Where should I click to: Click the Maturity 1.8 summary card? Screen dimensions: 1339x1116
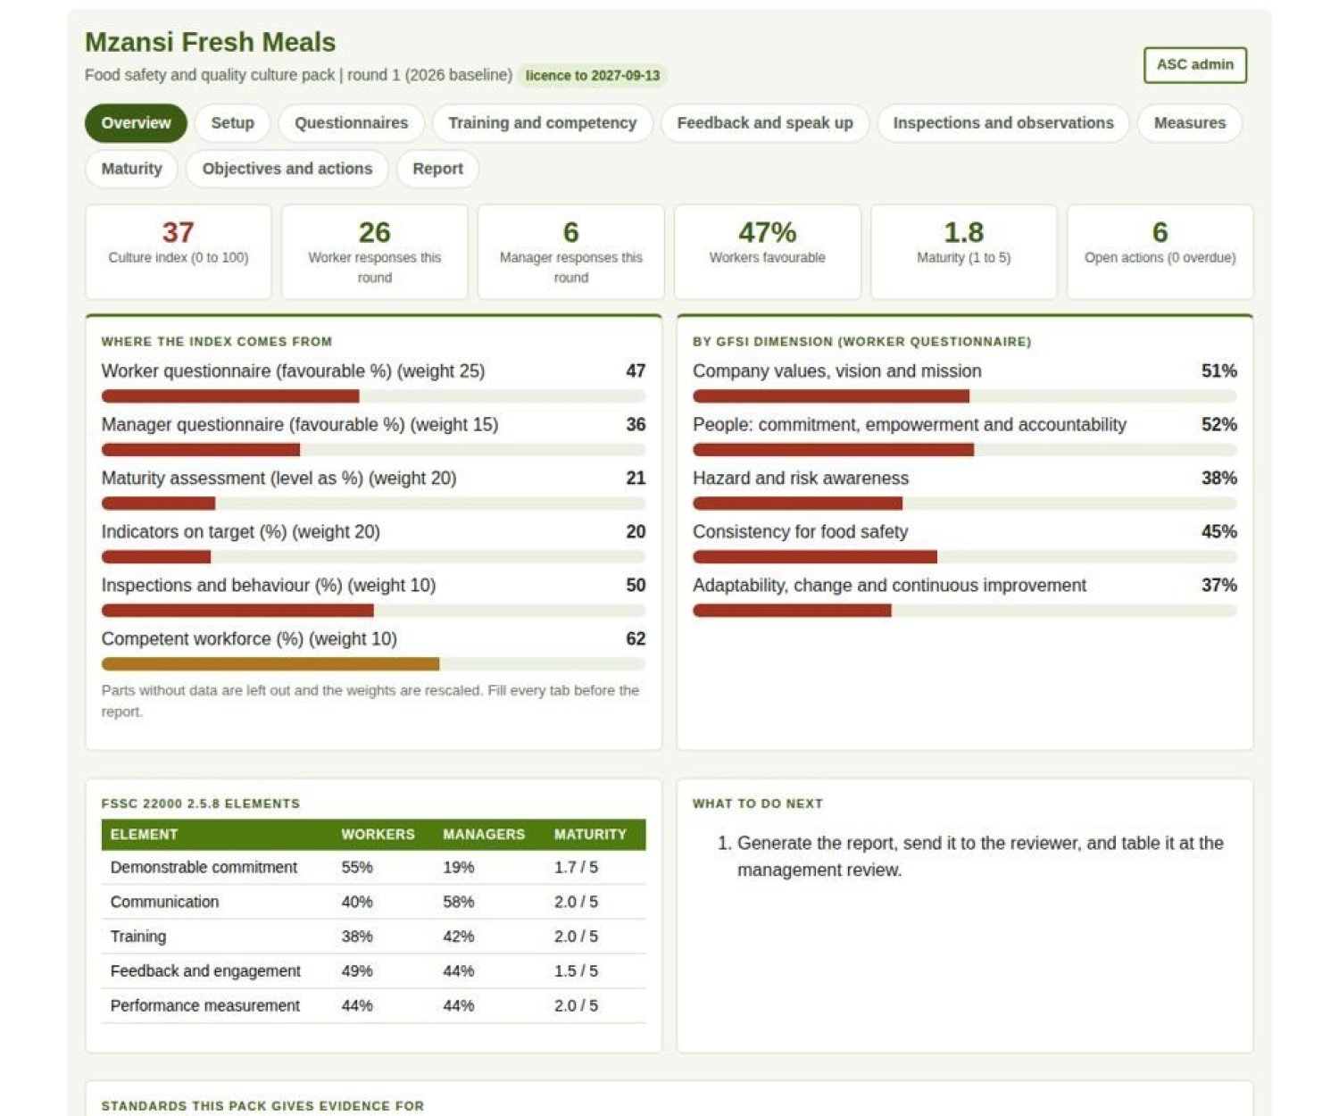point(963,252)
